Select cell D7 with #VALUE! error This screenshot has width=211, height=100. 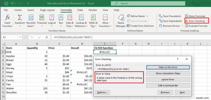(82, 72)
